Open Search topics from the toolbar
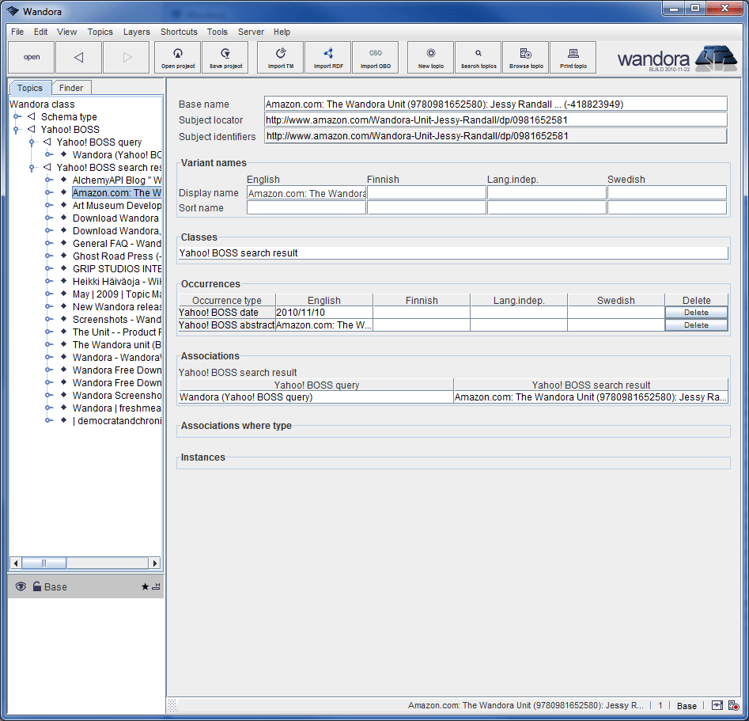749x721 pixels. [478, 57]
